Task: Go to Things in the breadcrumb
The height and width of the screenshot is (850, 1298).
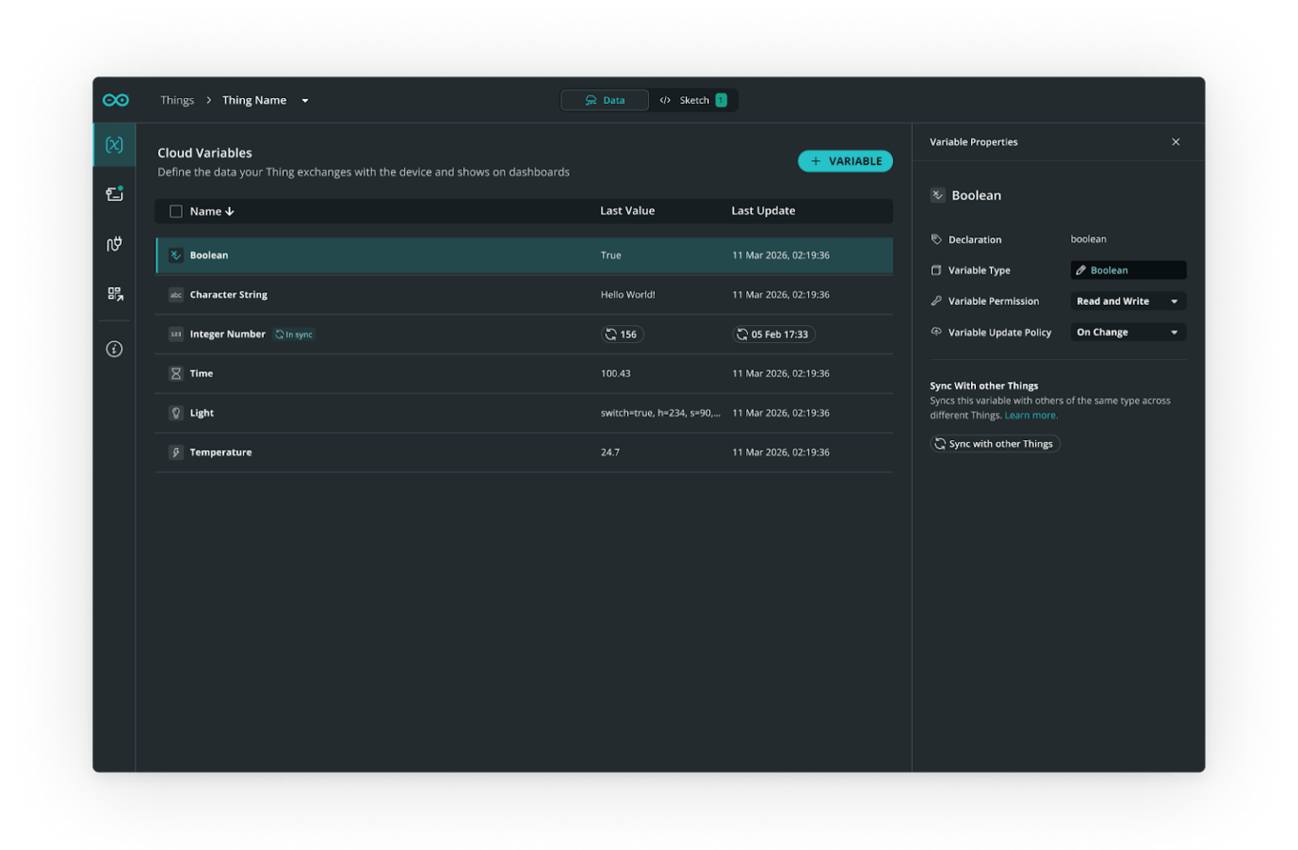Action: (177, 101)
